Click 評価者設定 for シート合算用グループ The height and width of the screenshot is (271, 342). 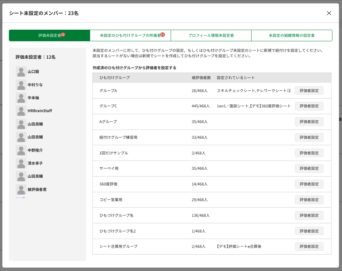coord(309,246)
